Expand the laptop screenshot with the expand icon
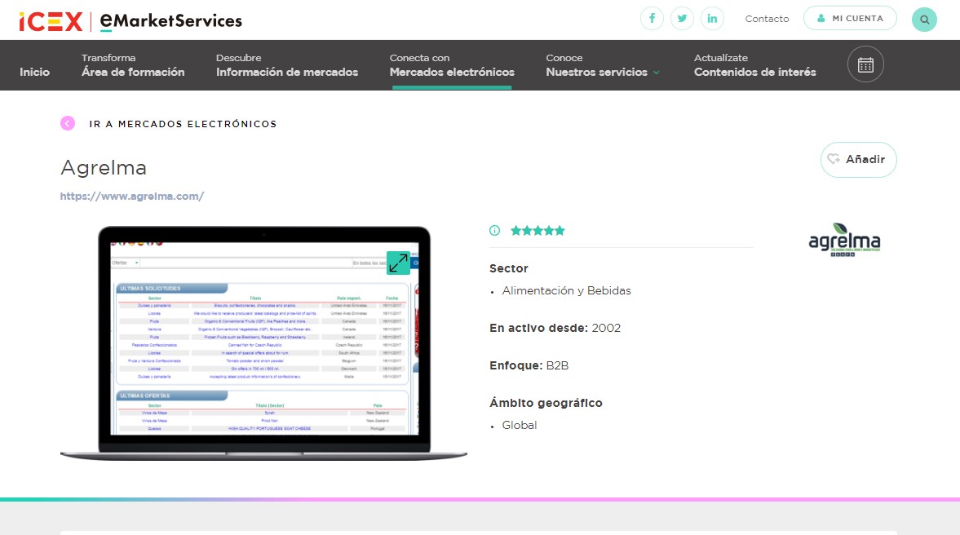The image size is (960, 535). (x=398, y=263)
